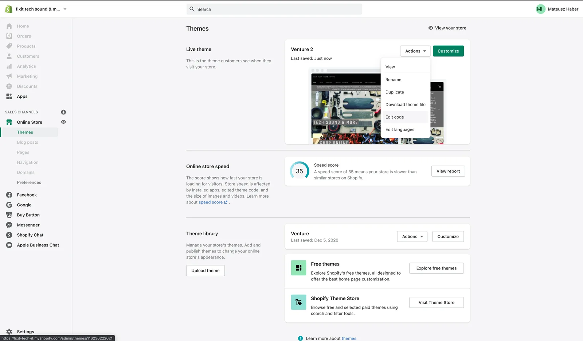This screenshot has height=341, width=583.
Task: Open Settings via the gear icon
Action: coord(9,332)
